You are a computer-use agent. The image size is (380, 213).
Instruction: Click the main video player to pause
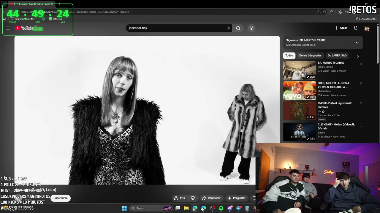(147, 110)
